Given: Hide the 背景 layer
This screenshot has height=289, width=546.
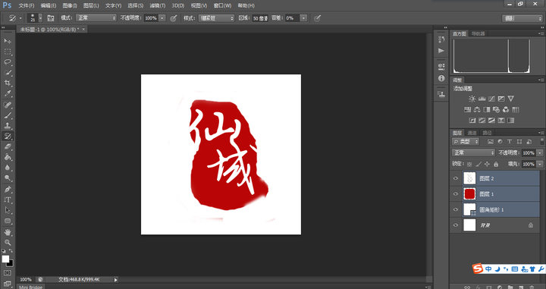Looking at the screenshot, I should pyautogui.click(x=456, y=225).
